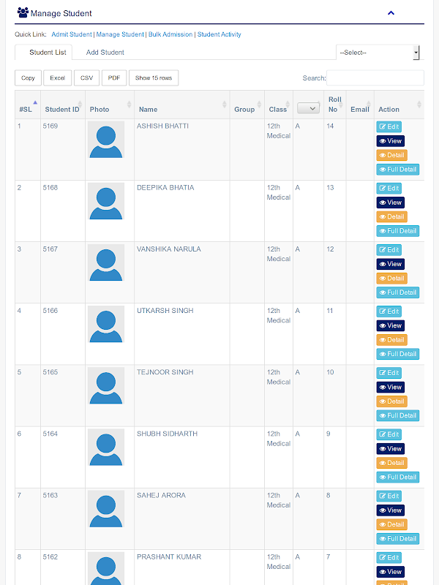View VANSHIKA NARULA's record
Screen dimensions: 439x585
(390, 264)
